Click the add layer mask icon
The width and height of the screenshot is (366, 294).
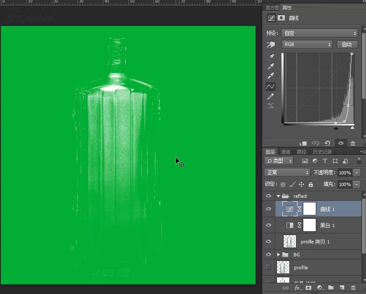(x=308, y=288)
